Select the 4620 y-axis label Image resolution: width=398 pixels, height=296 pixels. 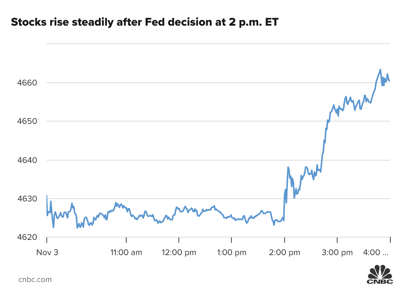pyautogui.click(x=27, y=237)
